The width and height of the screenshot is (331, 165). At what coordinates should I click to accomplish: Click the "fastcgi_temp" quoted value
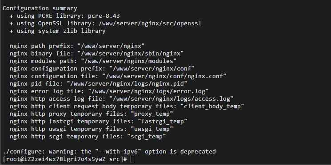point(163,122)
